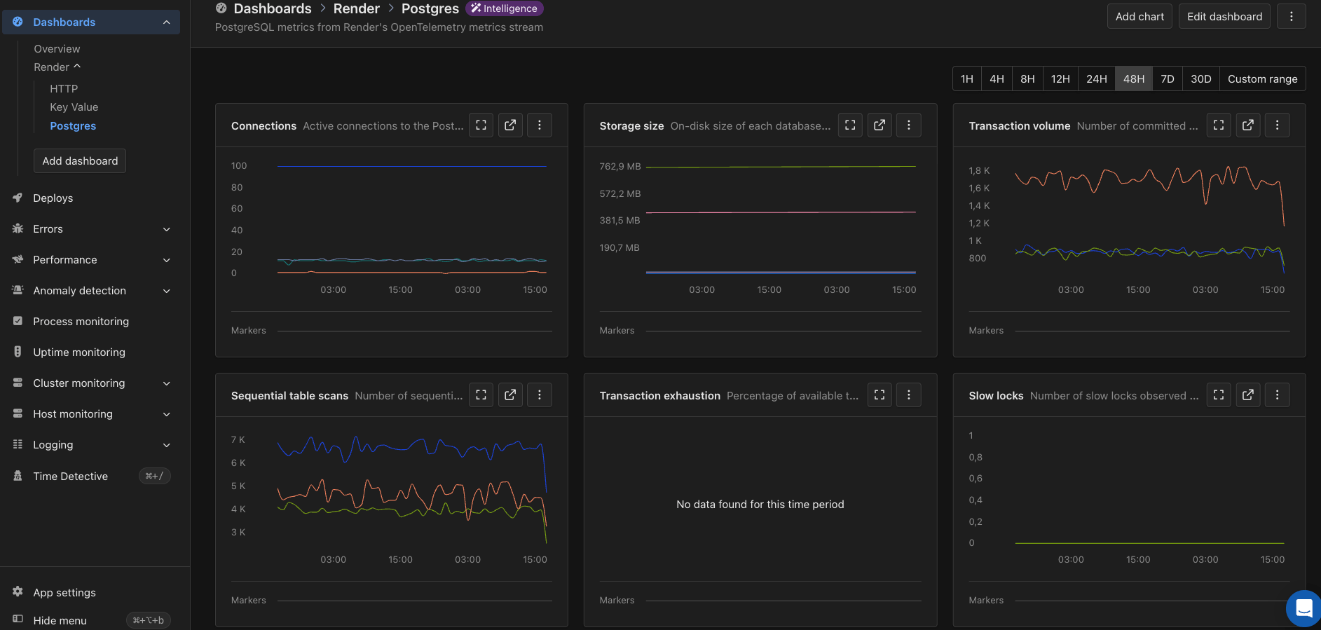1321x630 pixels.
Task: Open Transaction volume chart external link
Action: [1248, 125]
